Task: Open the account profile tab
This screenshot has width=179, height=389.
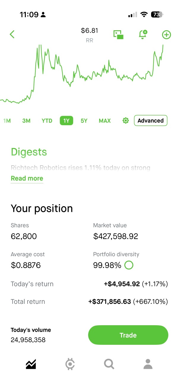Action: pos(148,364)
